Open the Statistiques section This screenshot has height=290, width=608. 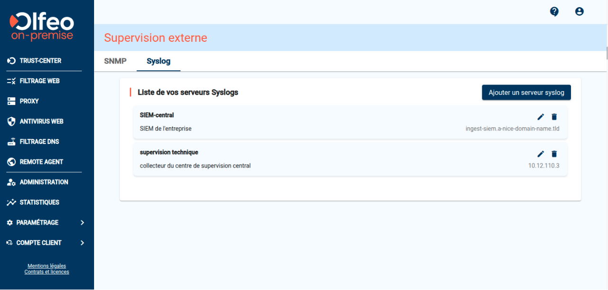coord(39,202)
